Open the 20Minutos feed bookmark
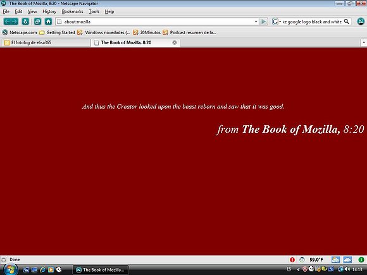 point(147,32)
